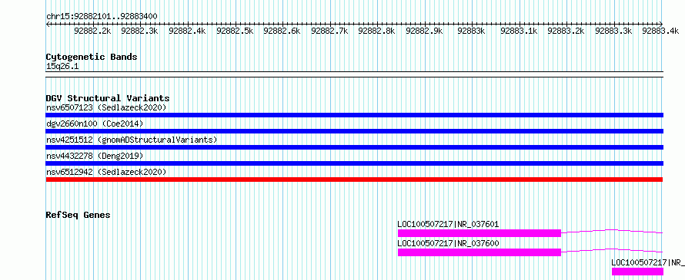Click the 92883k ruler tick label
The width and height of the screenshot is (685, 280).
tap(471, 31)
